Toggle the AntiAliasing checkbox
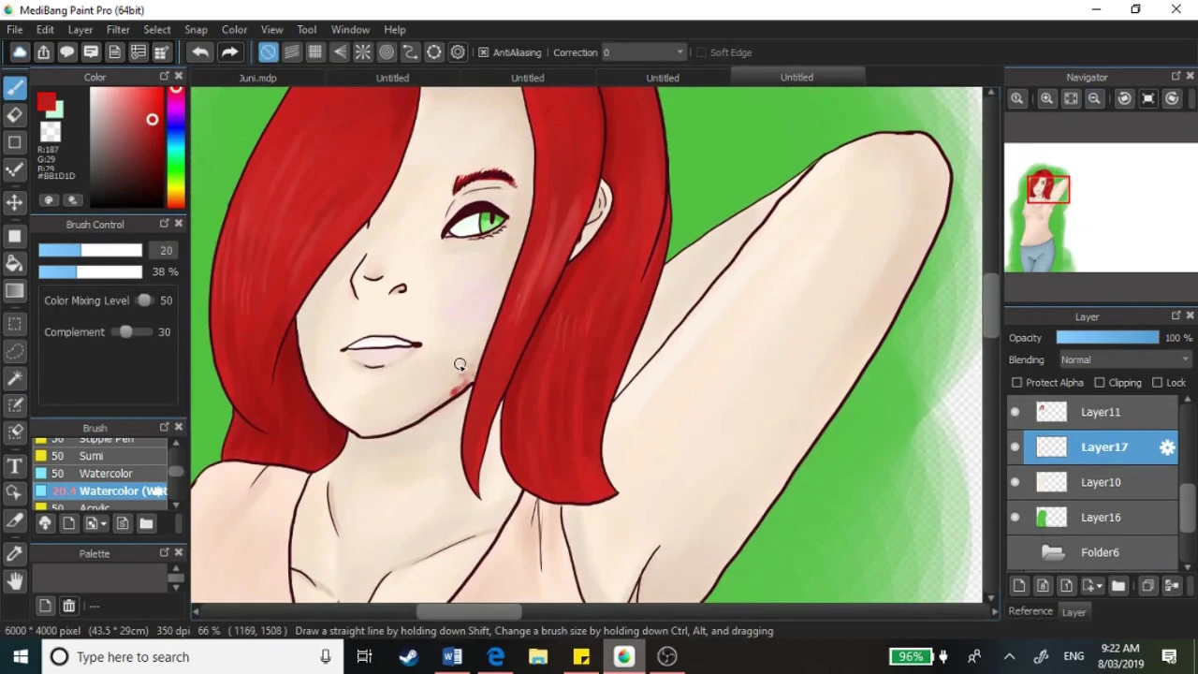This screenshot has width=1198, height=674. click(x=483, y=52)
